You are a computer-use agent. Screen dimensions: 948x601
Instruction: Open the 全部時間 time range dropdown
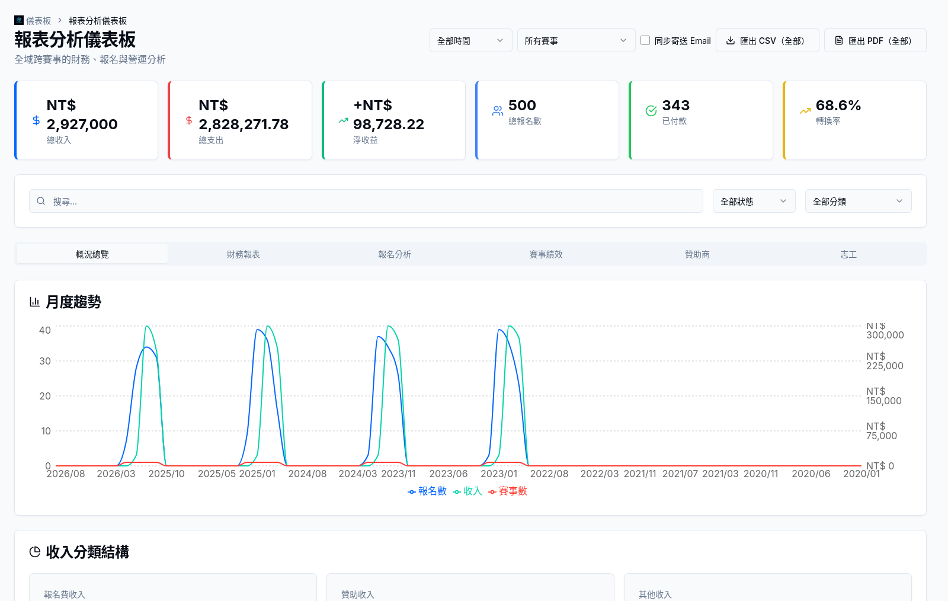471,40
